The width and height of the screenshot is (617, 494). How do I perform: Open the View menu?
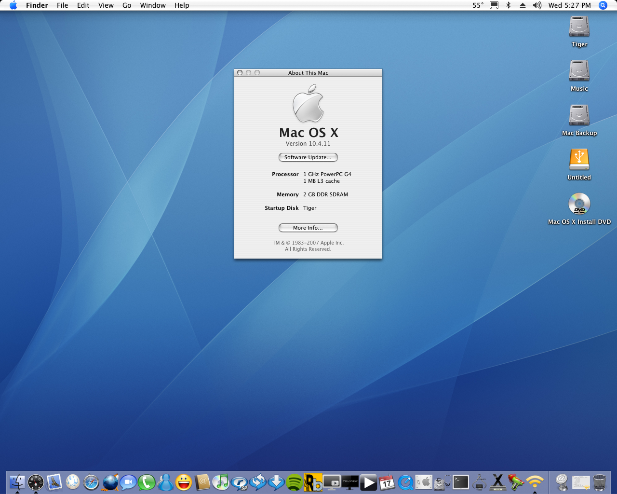(106, 5)
